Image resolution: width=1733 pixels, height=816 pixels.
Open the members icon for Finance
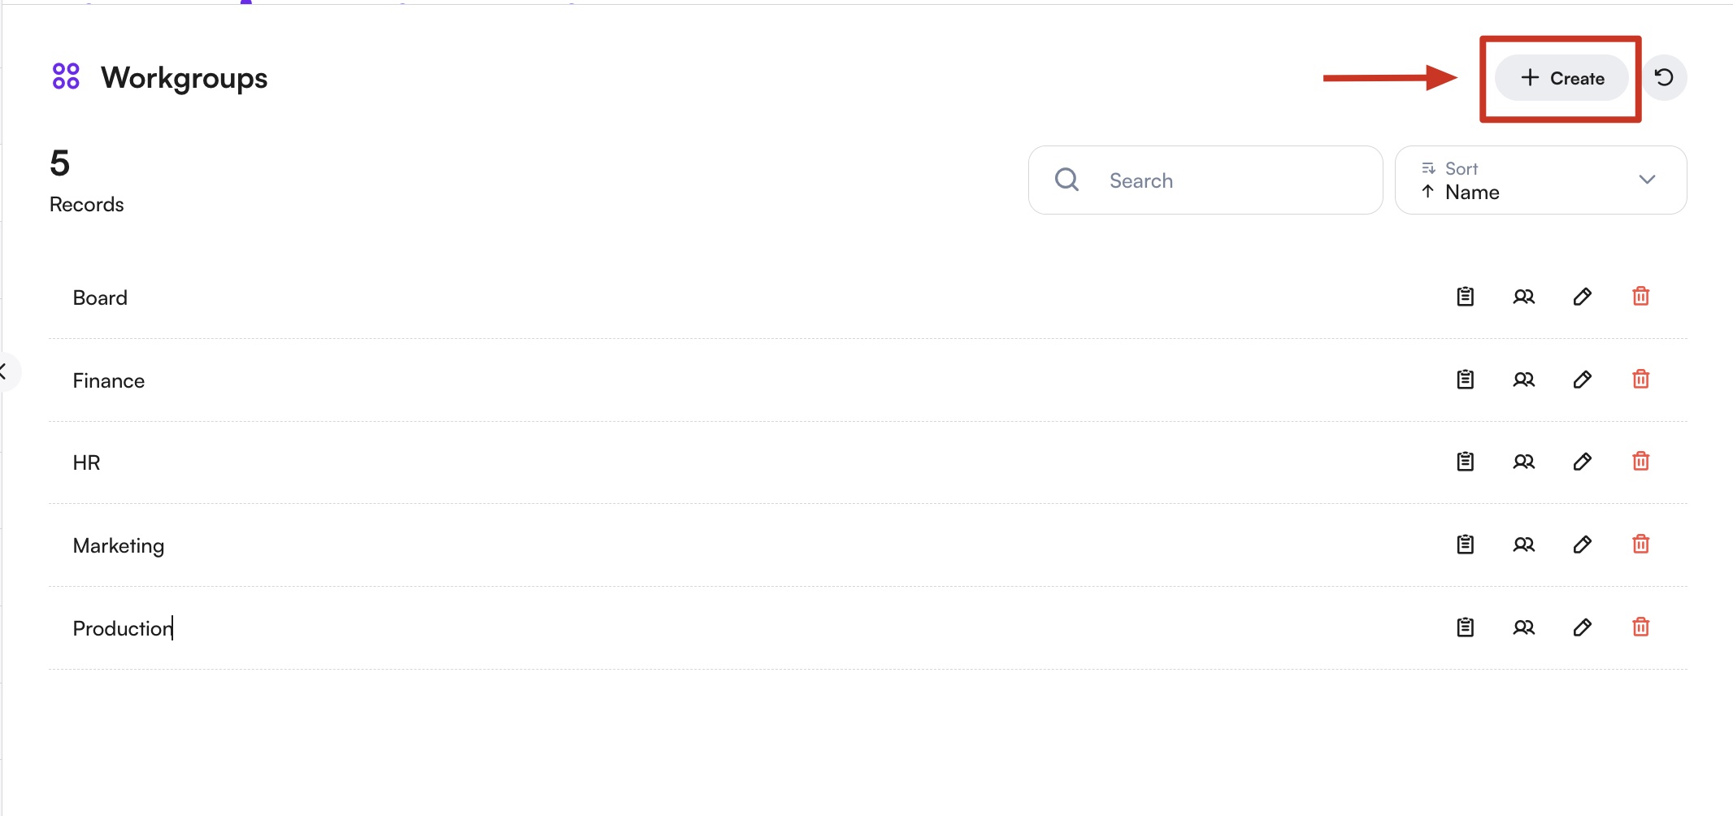point(1523,380)
